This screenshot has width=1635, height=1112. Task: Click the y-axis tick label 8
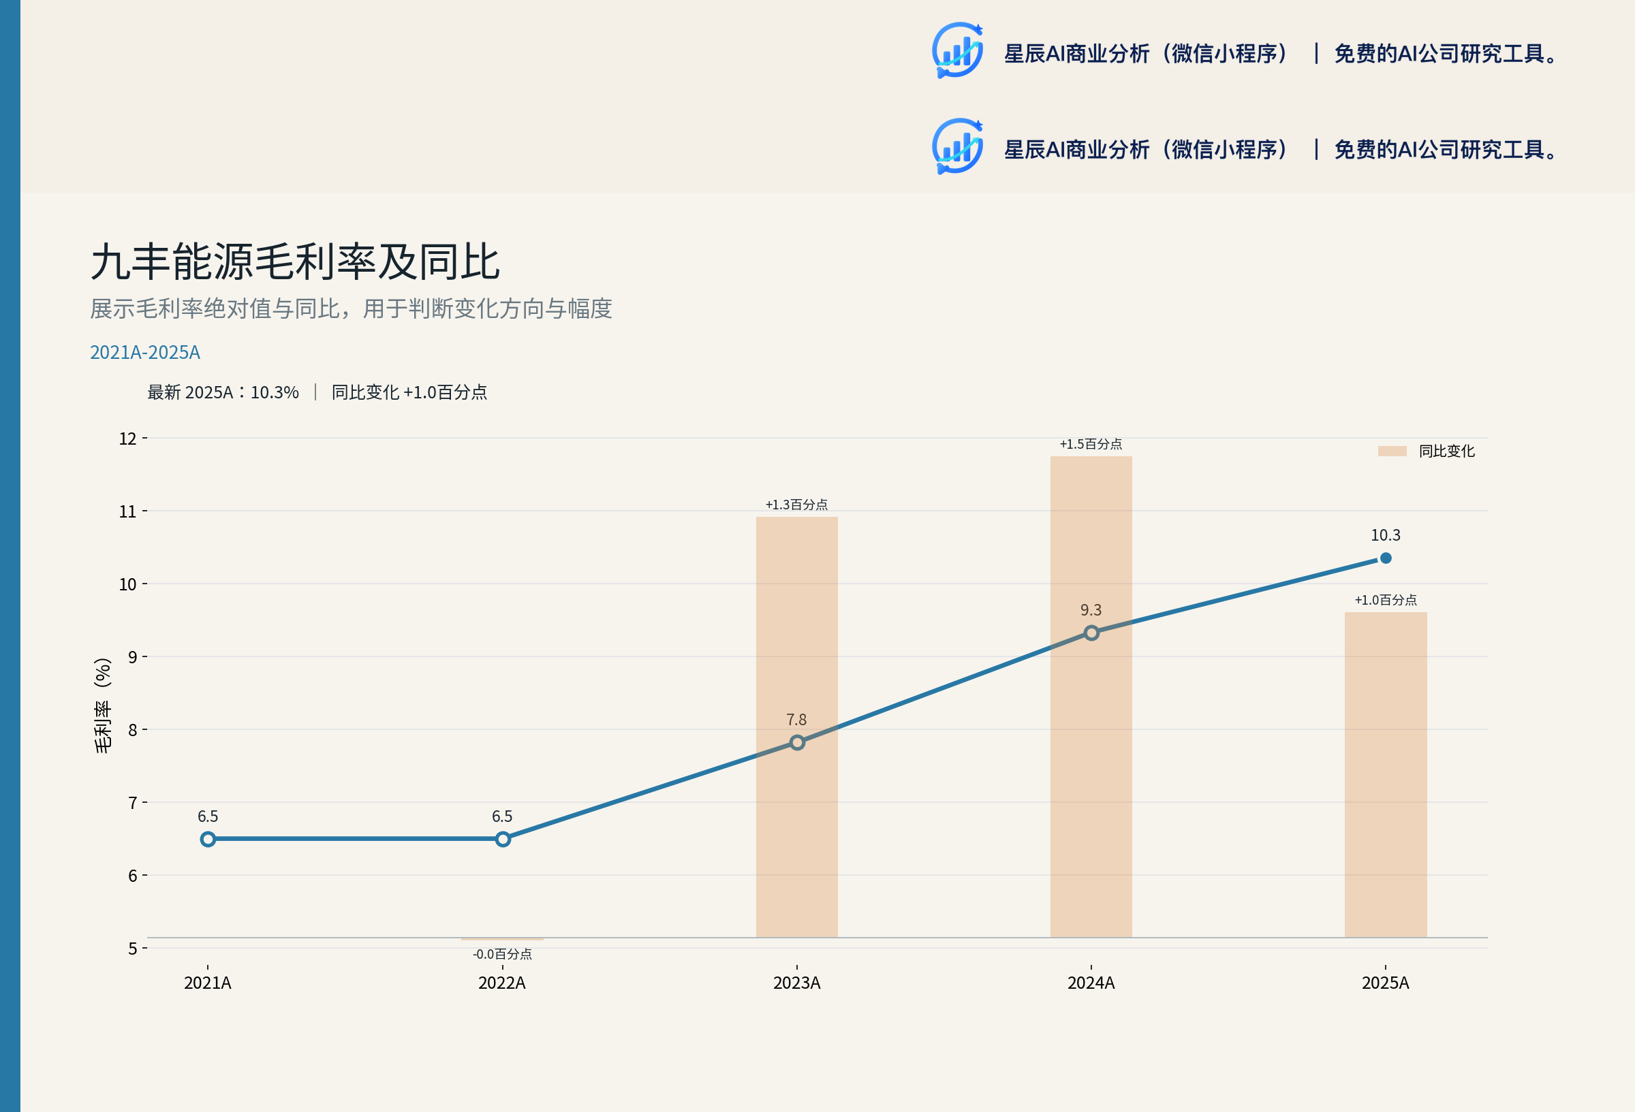(132, 730)
